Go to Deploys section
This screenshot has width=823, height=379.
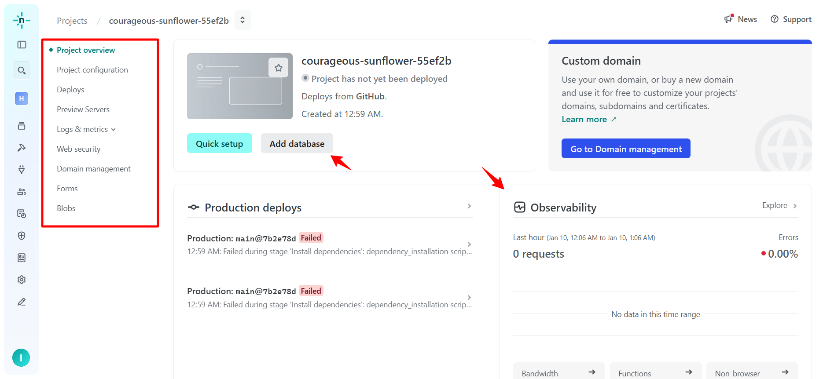tap(70, 90)
